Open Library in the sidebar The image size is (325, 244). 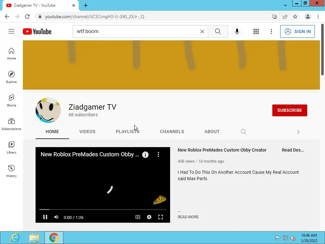[11, 147]
